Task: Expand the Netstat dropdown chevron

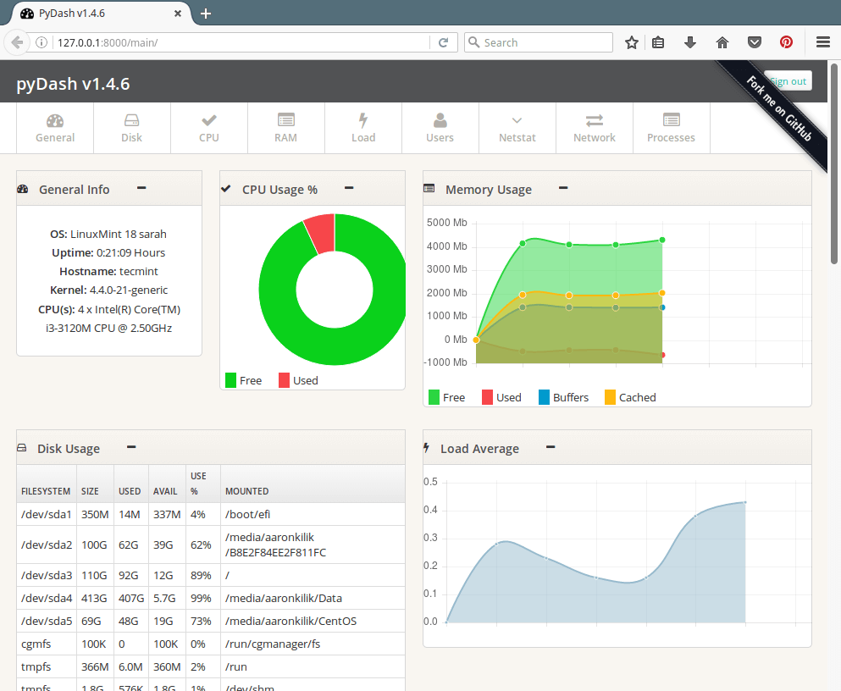Action: (517, 121)
